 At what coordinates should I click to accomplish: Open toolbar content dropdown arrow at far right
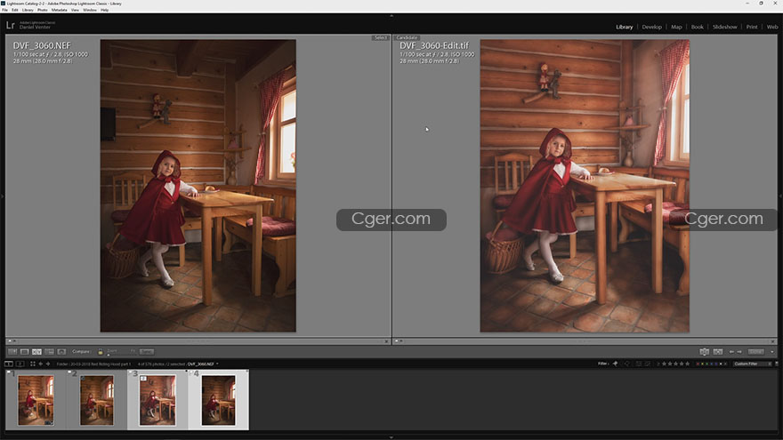pyautogui.click(x=772, y=352)
